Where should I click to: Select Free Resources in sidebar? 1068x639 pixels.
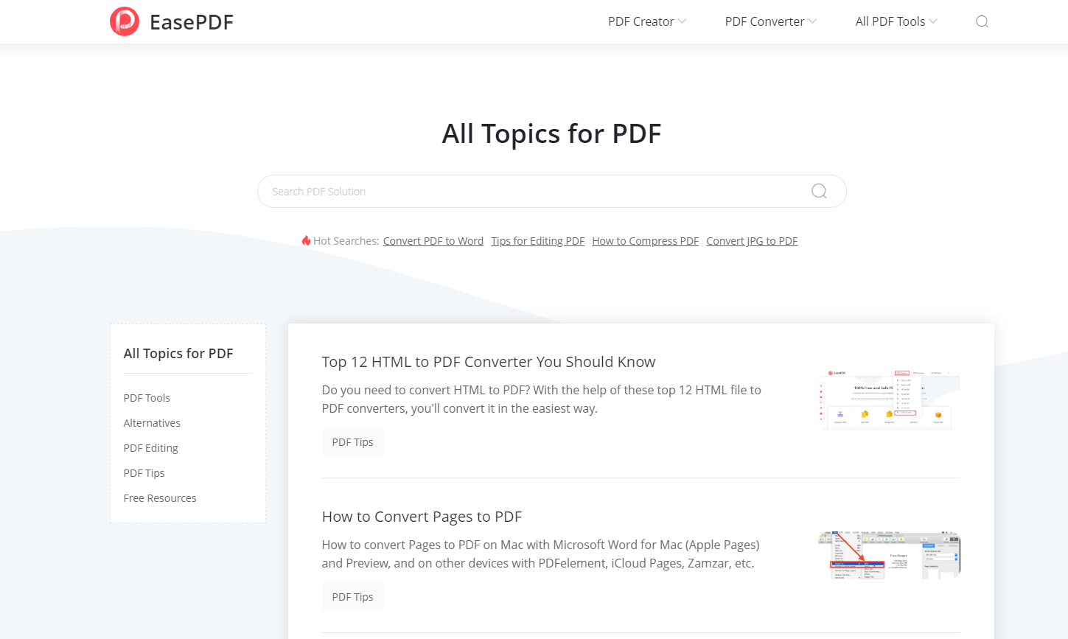(x=160, y=498)
